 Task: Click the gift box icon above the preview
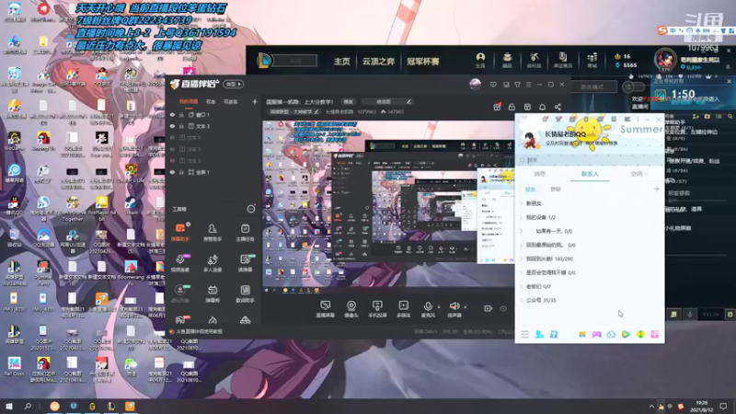[497, 107]
